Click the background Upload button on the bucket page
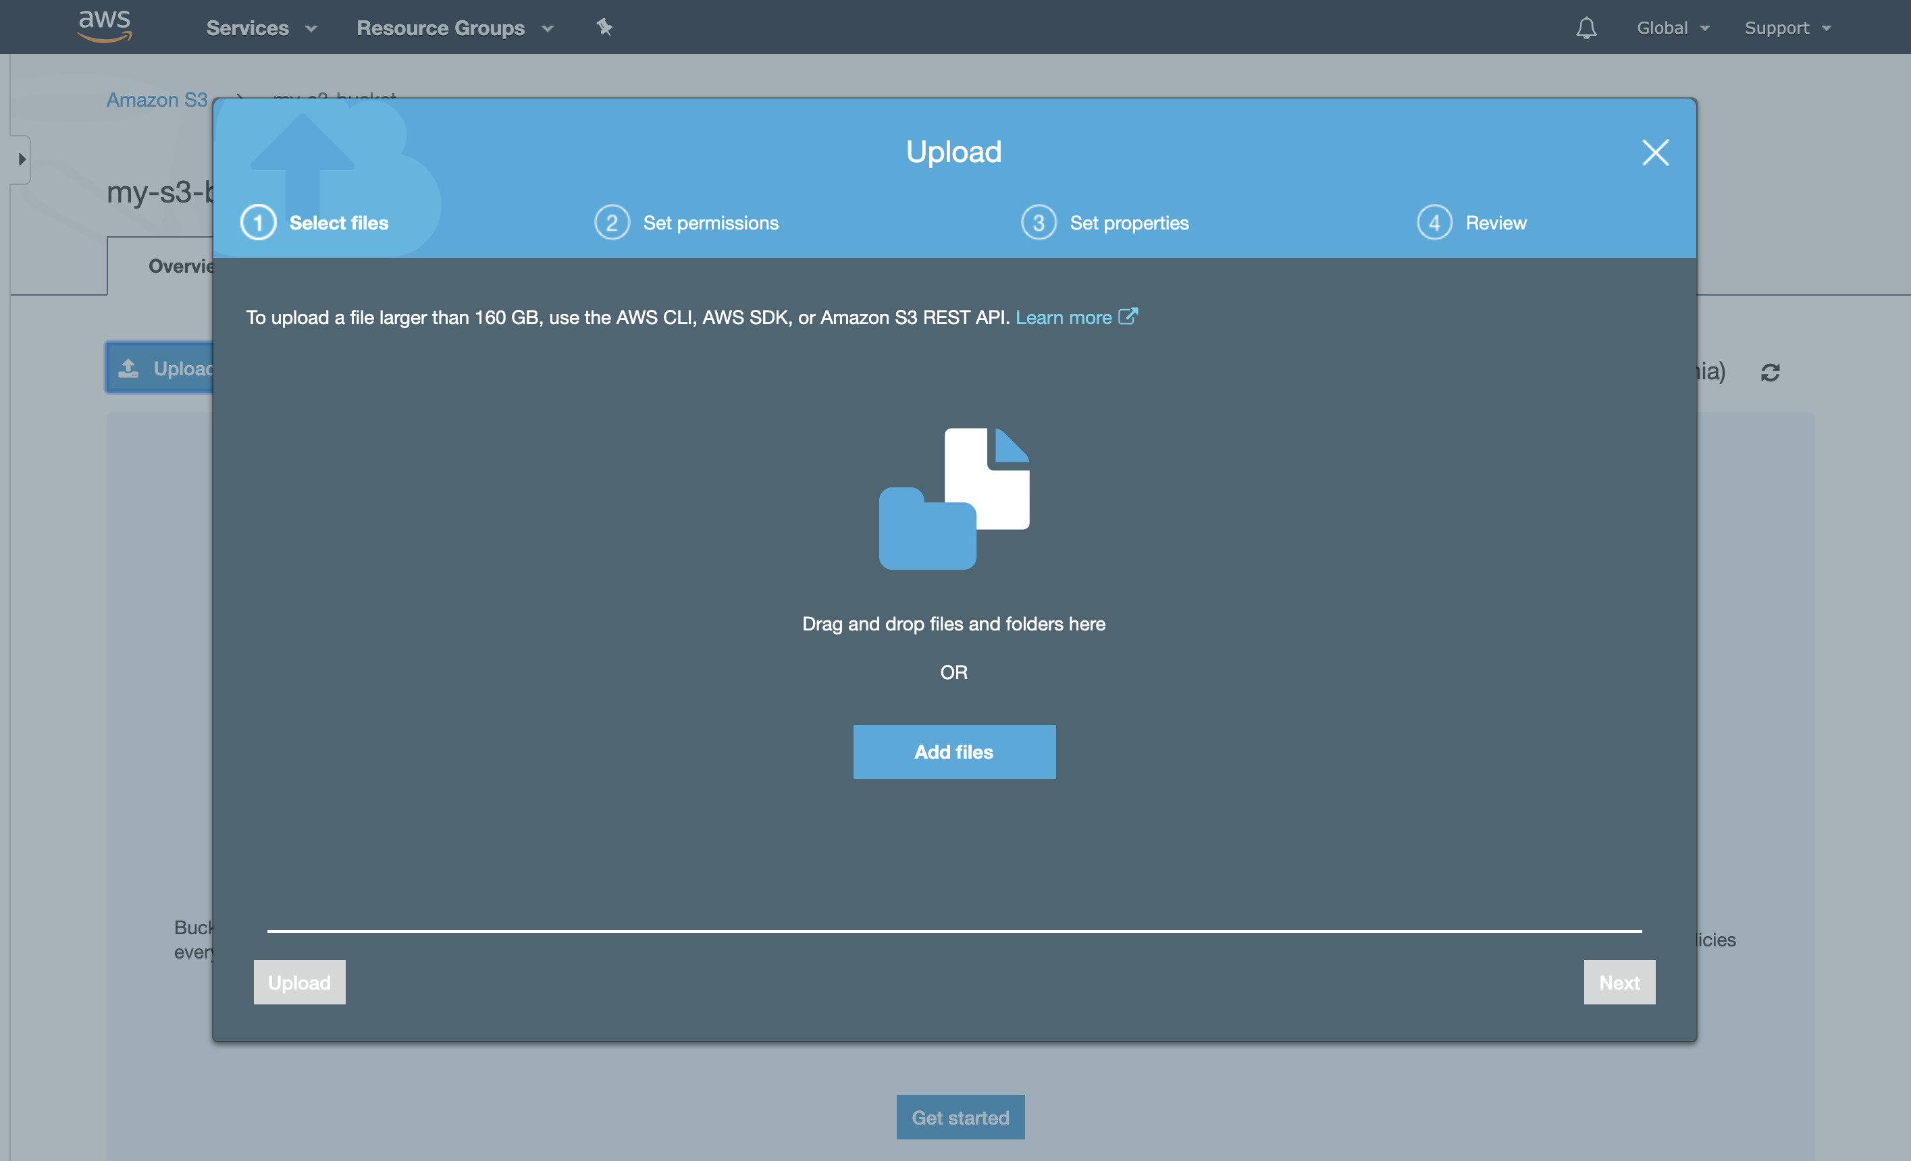Image resolution: width=1911 pixels, height=1161 pixels. tap(160, 367)
